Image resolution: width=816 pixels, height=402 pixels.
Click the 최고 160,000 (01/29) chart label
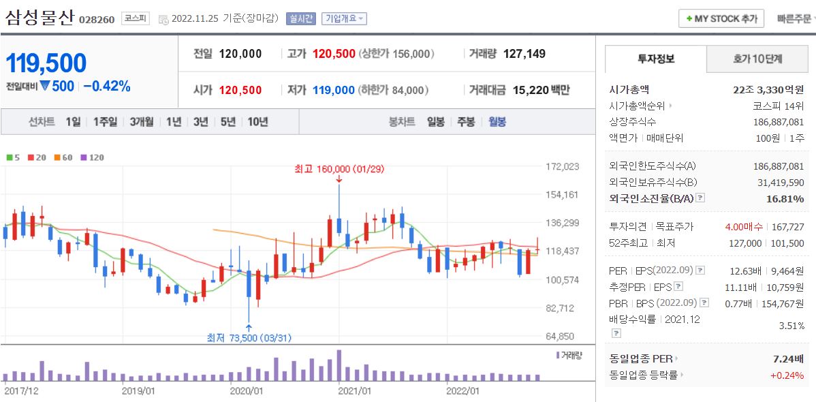click(x=339, y=169)
